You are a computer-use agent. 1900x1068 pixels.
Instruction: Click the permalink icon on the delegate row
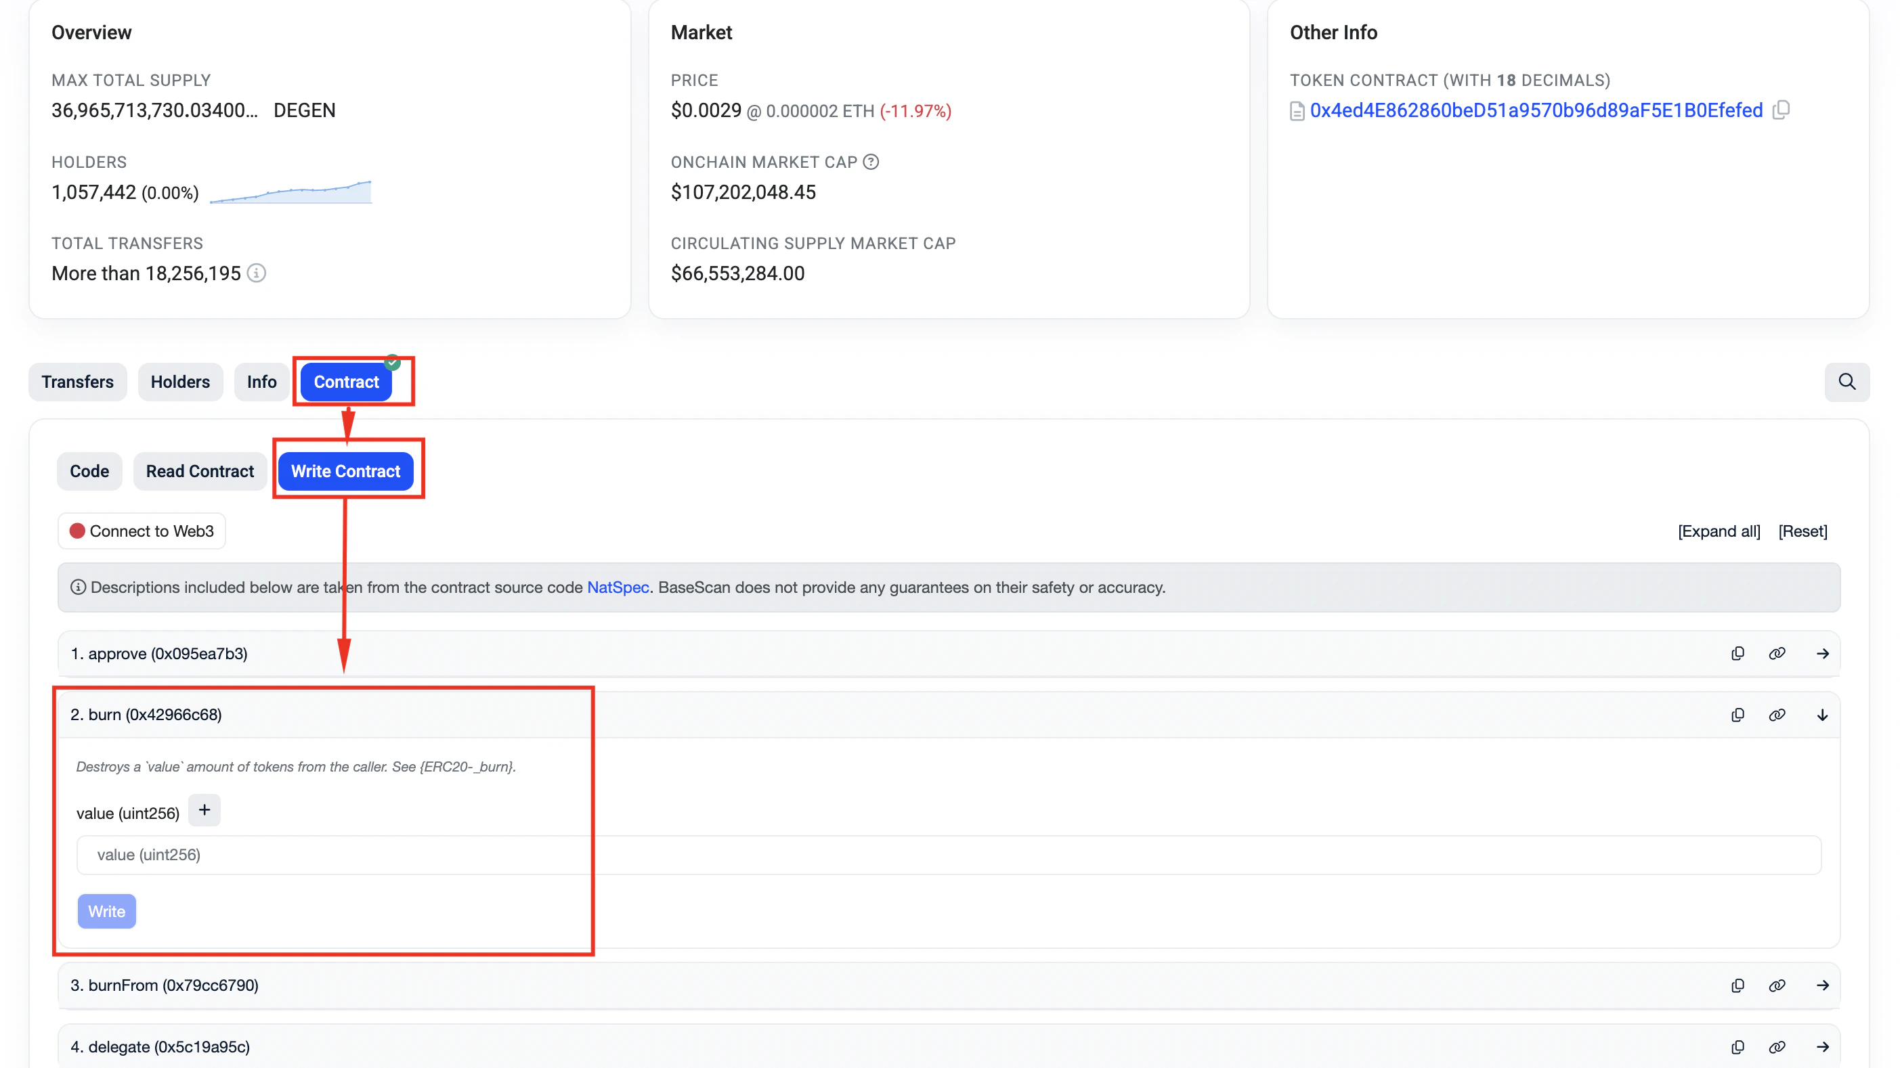tap(1777, 1046)
